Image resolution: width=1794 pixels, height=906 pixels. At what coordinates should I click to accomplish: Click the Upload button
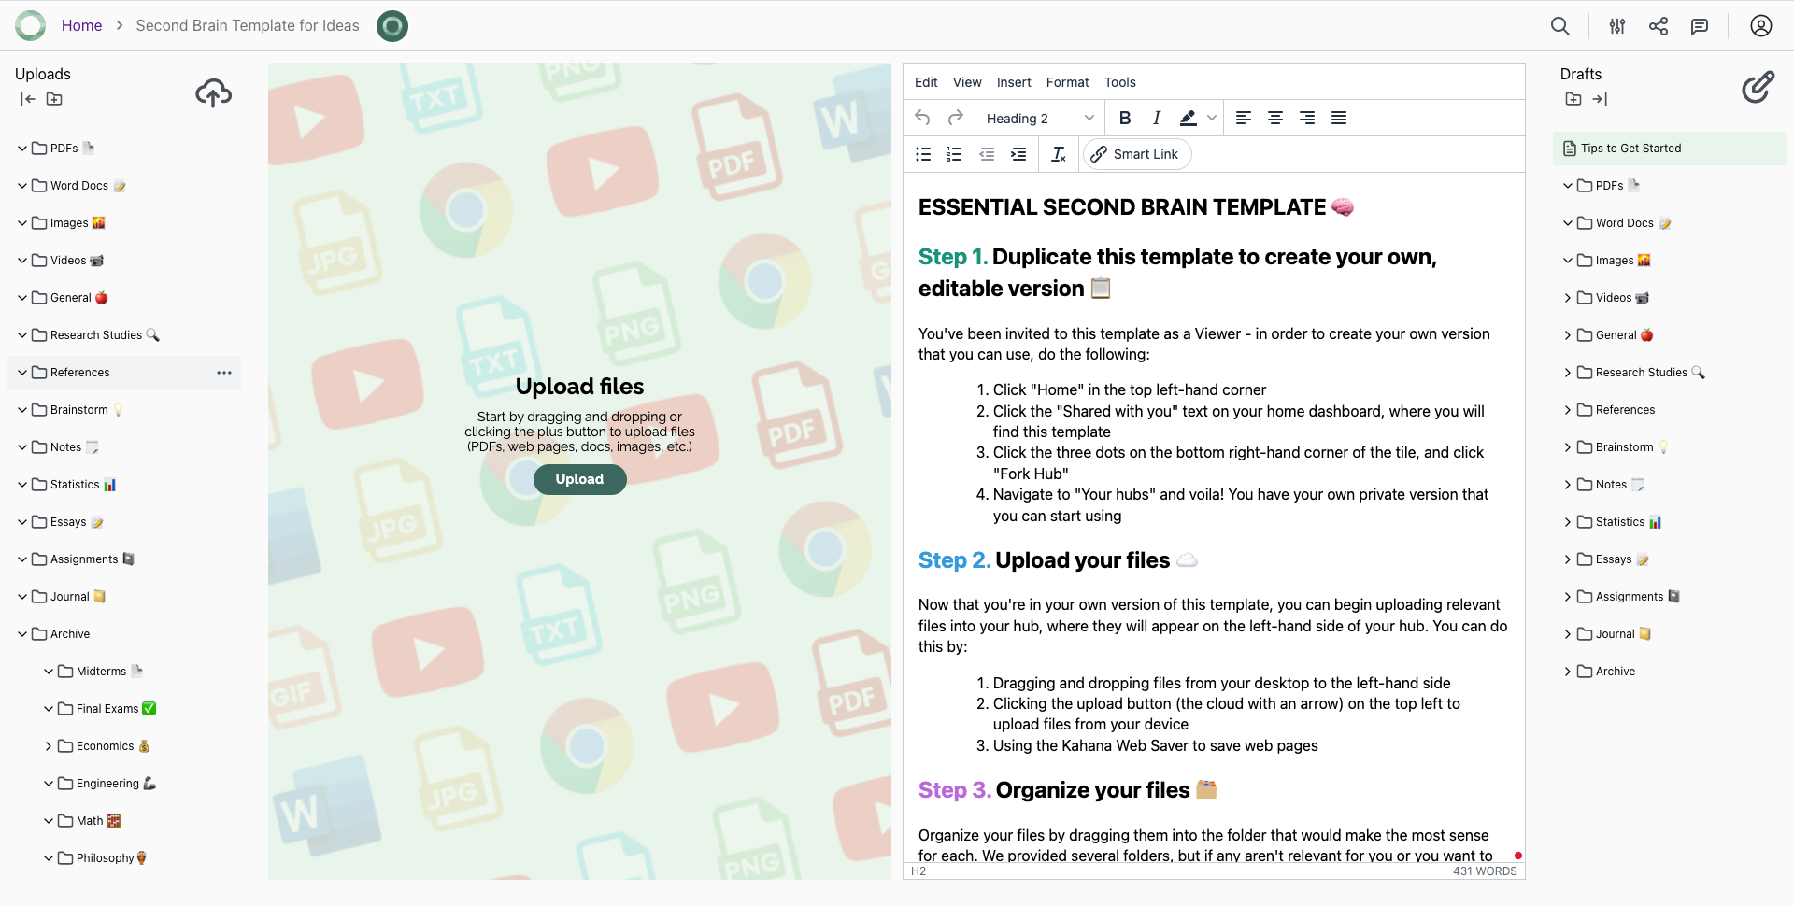click(579, 479)
